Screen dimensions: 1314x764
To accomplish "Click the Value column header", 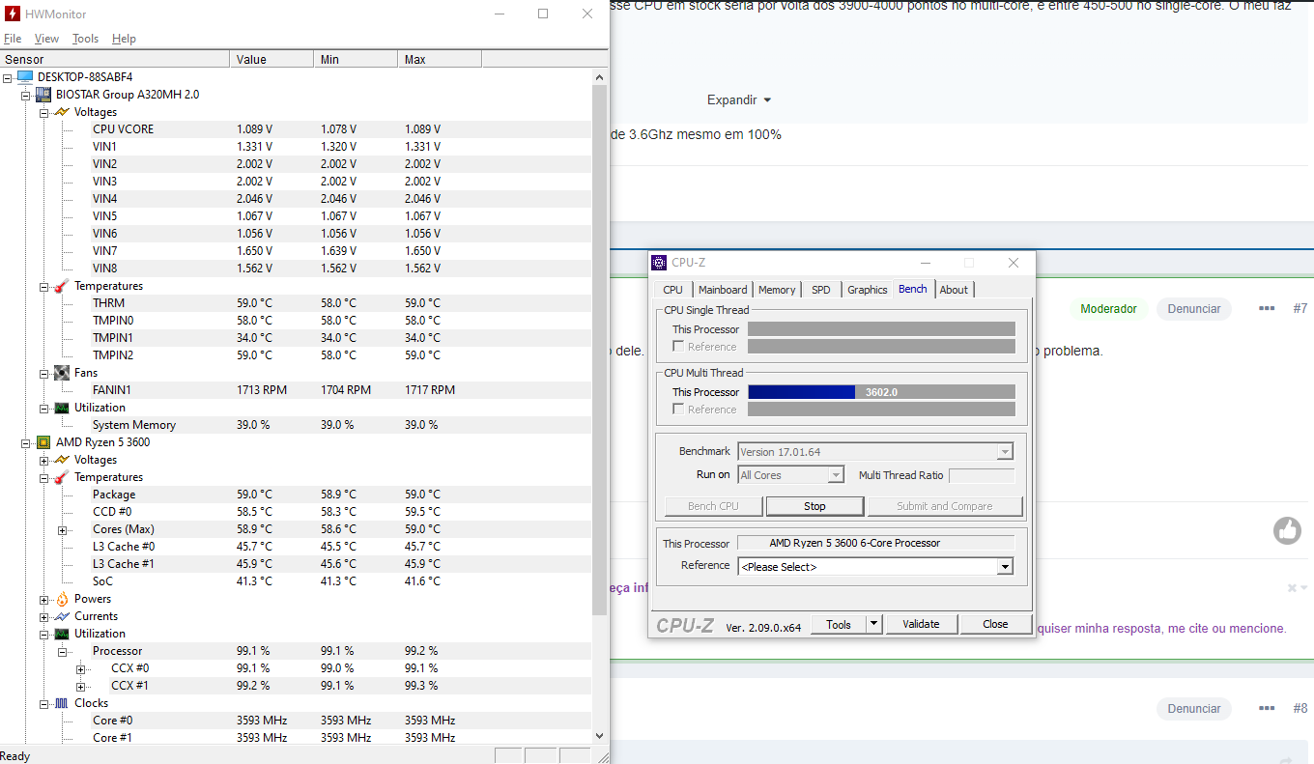I will tap(272, 60).
